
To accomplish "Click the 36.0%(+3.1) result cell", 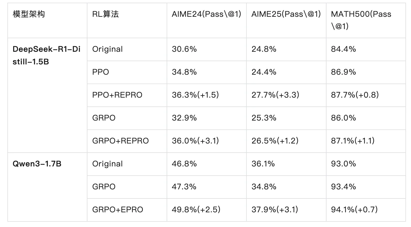I will click(x=195, y=141).
